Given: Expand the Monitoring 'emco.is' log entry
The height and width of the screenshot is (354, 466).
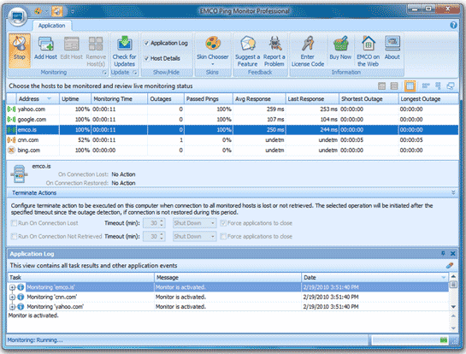Looking at the screenshot, I should coord(12,287).
